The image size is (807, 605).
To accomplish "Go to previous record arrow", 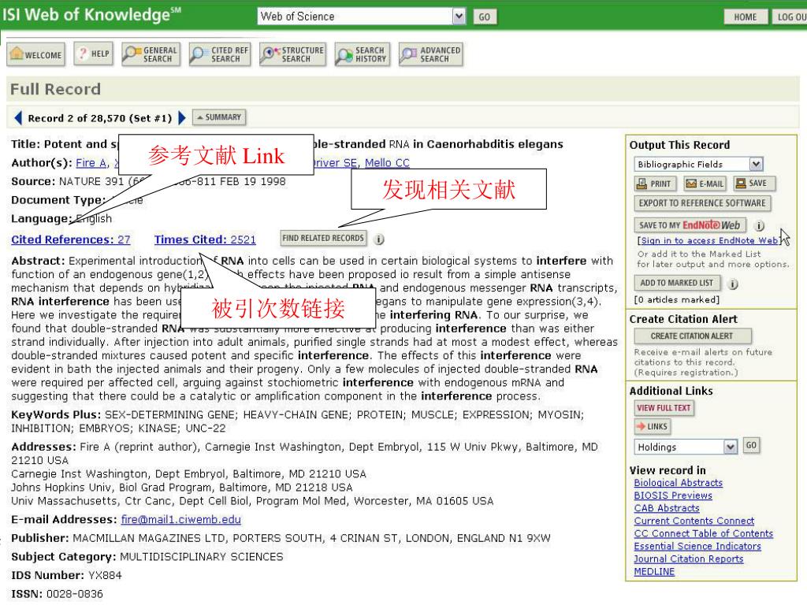I will point(18,118).
